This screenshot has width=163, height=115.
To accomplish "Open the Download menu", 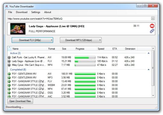I will point(22,12).
